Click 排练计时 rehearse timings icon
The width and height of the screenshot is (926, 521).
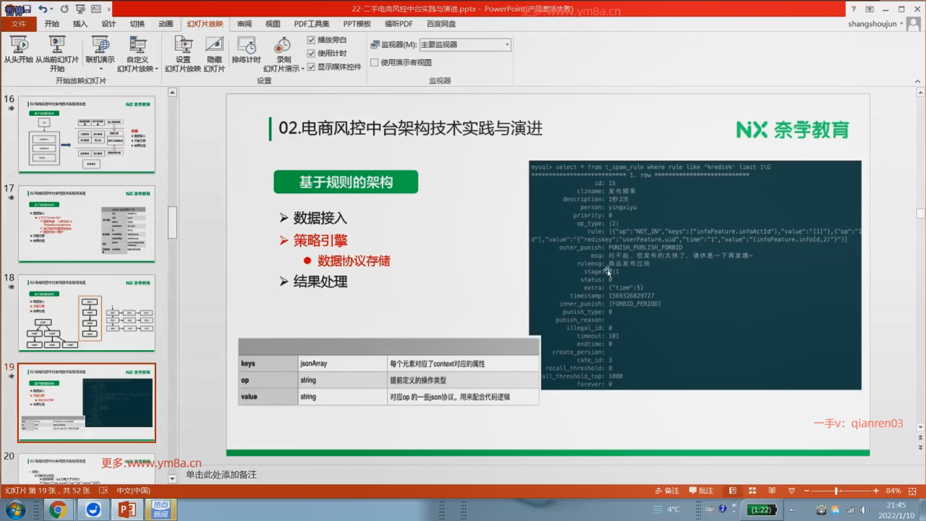246,45
